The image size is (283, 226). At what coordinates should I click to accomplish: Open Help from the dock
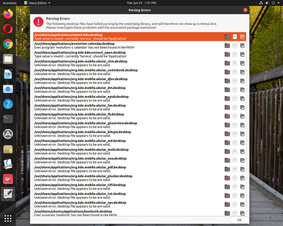[x=8, y=104]
